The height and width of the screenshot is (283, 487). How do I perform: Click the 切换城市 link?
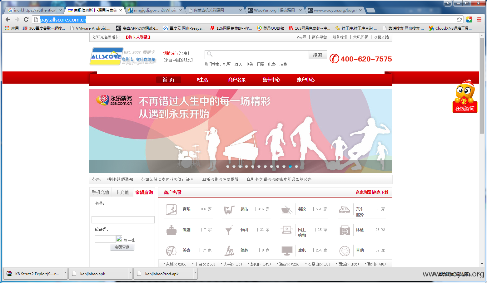coord(170,53)
